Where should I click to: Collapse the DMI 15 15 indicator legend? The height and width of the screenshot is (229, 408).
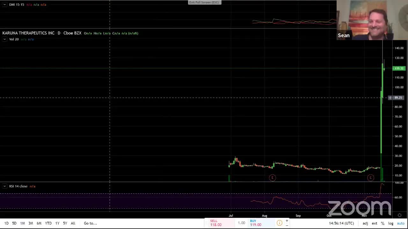[4, 4]
